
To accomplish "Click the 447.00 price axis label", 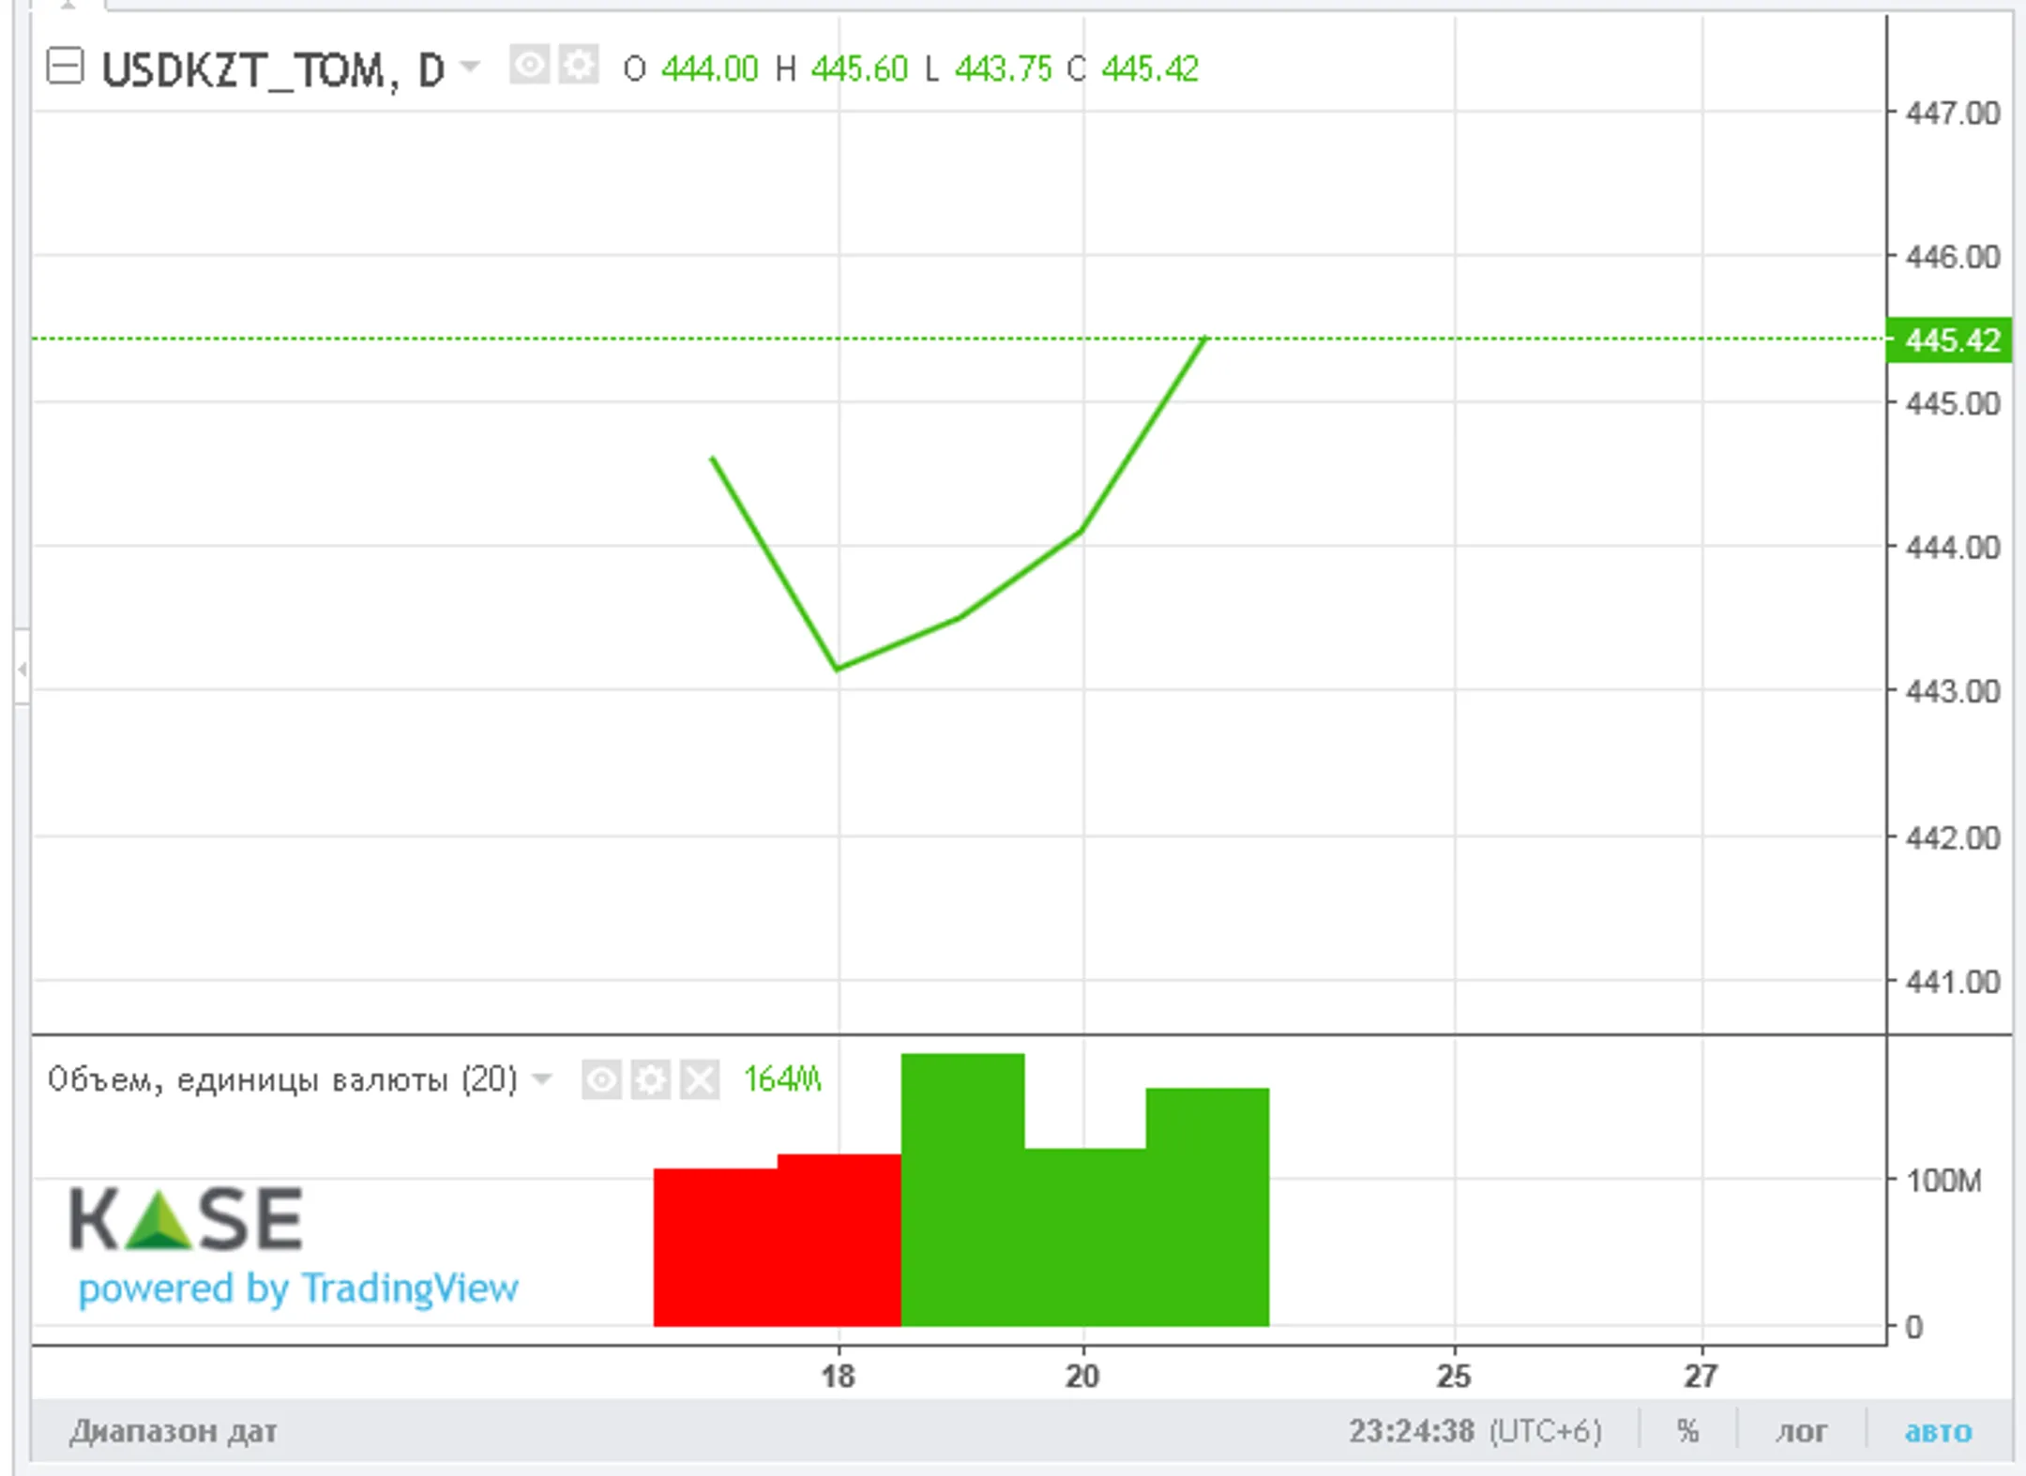I will coord(1953,113).
